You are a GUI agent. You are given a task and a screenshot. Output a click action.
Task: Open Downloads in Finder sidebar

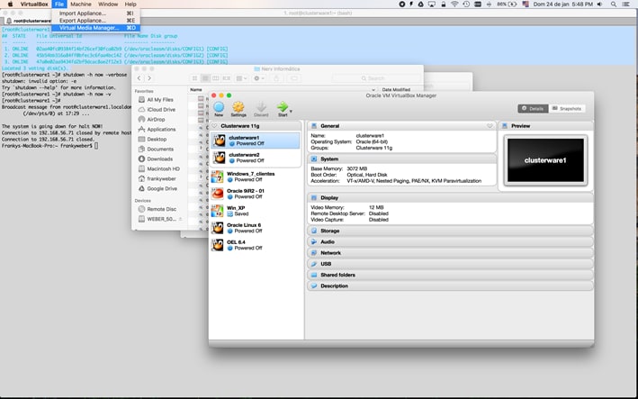click(x=142, y=159)
